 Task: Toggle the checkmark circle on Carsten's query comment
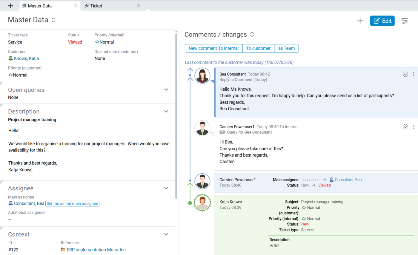coord(405,127)
